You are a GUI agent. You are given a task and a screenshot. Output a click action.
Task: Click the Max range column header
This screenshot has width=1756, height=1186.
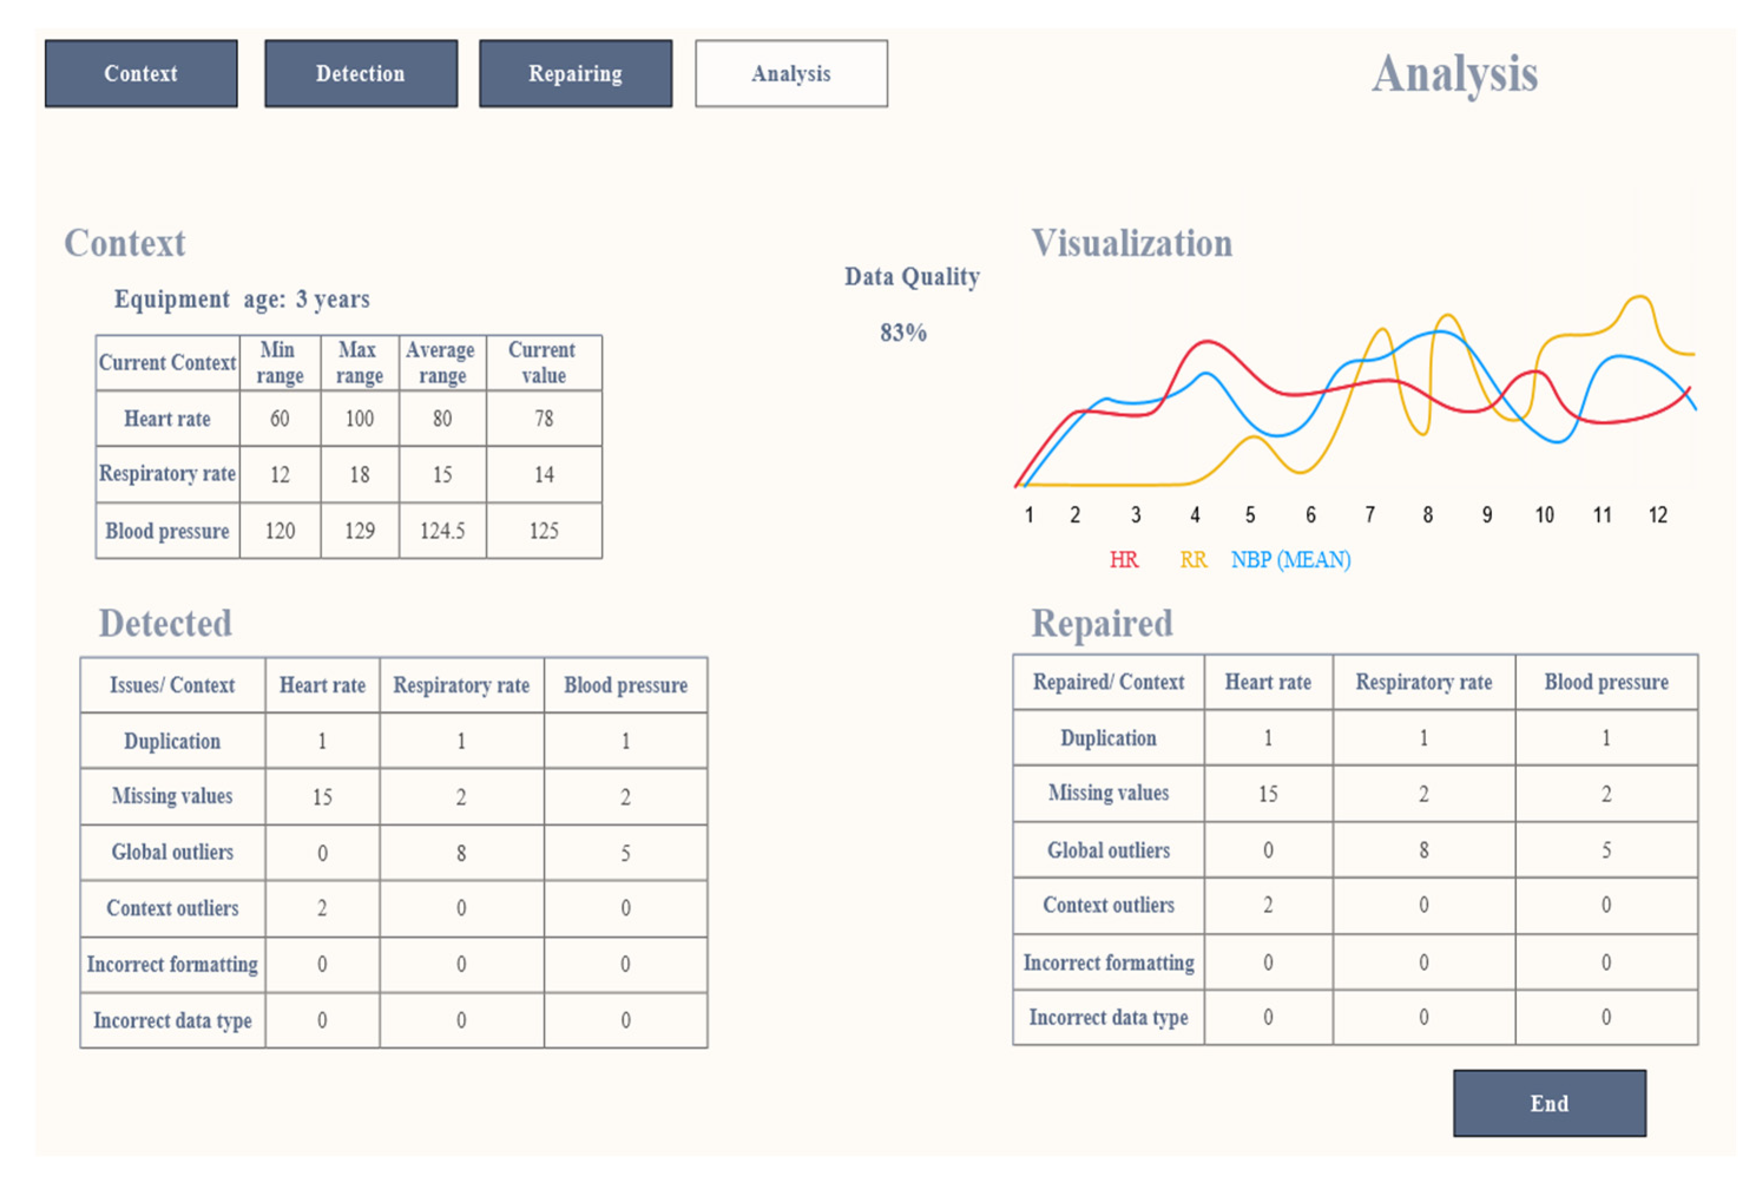pyautogui.click(x=359, y=363)
